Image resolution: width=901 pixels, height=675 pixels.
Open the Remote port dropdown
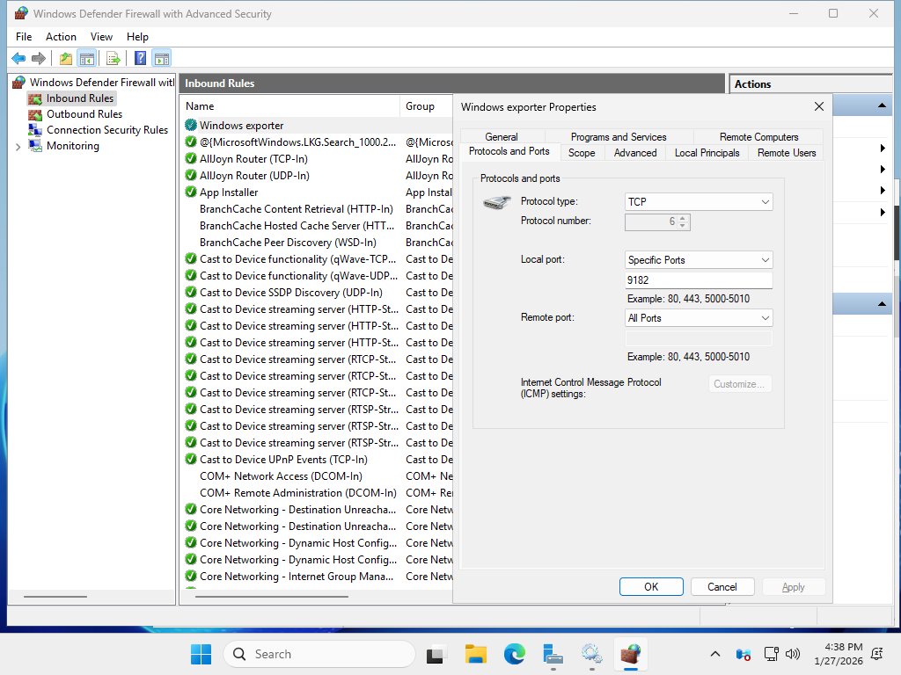click(699, 318)
